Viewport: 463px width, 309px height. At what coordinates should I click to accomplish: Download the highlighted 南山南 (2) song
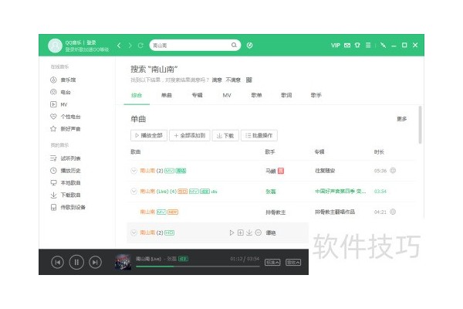tap(249, 233)
